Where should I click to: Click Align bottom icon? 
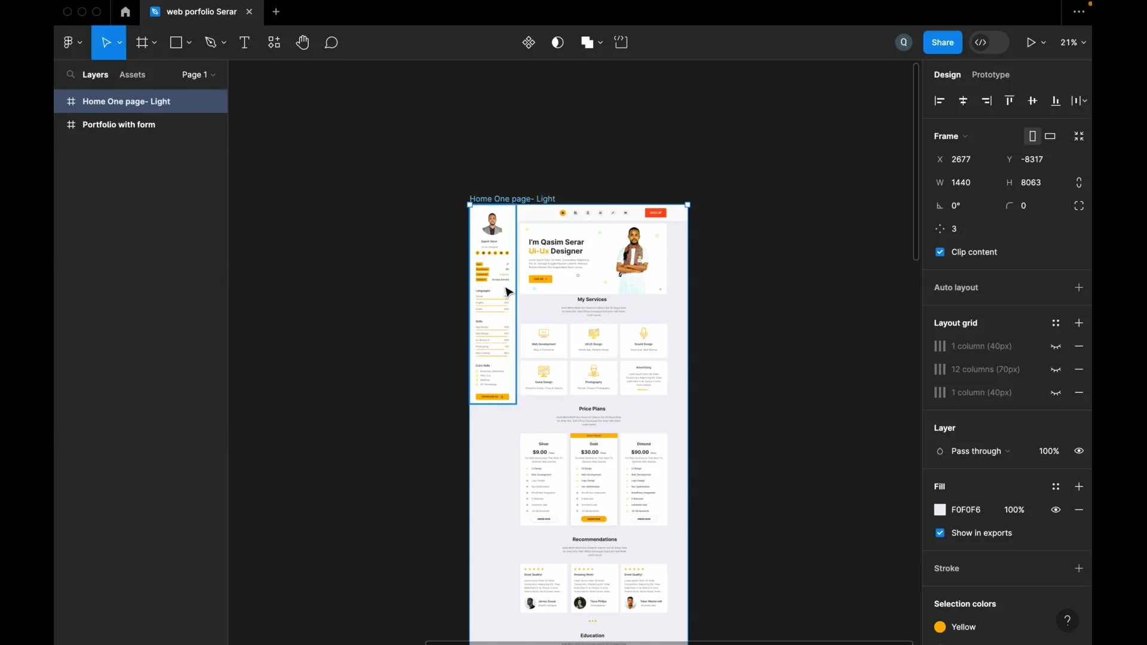(x=1056, y=101)
